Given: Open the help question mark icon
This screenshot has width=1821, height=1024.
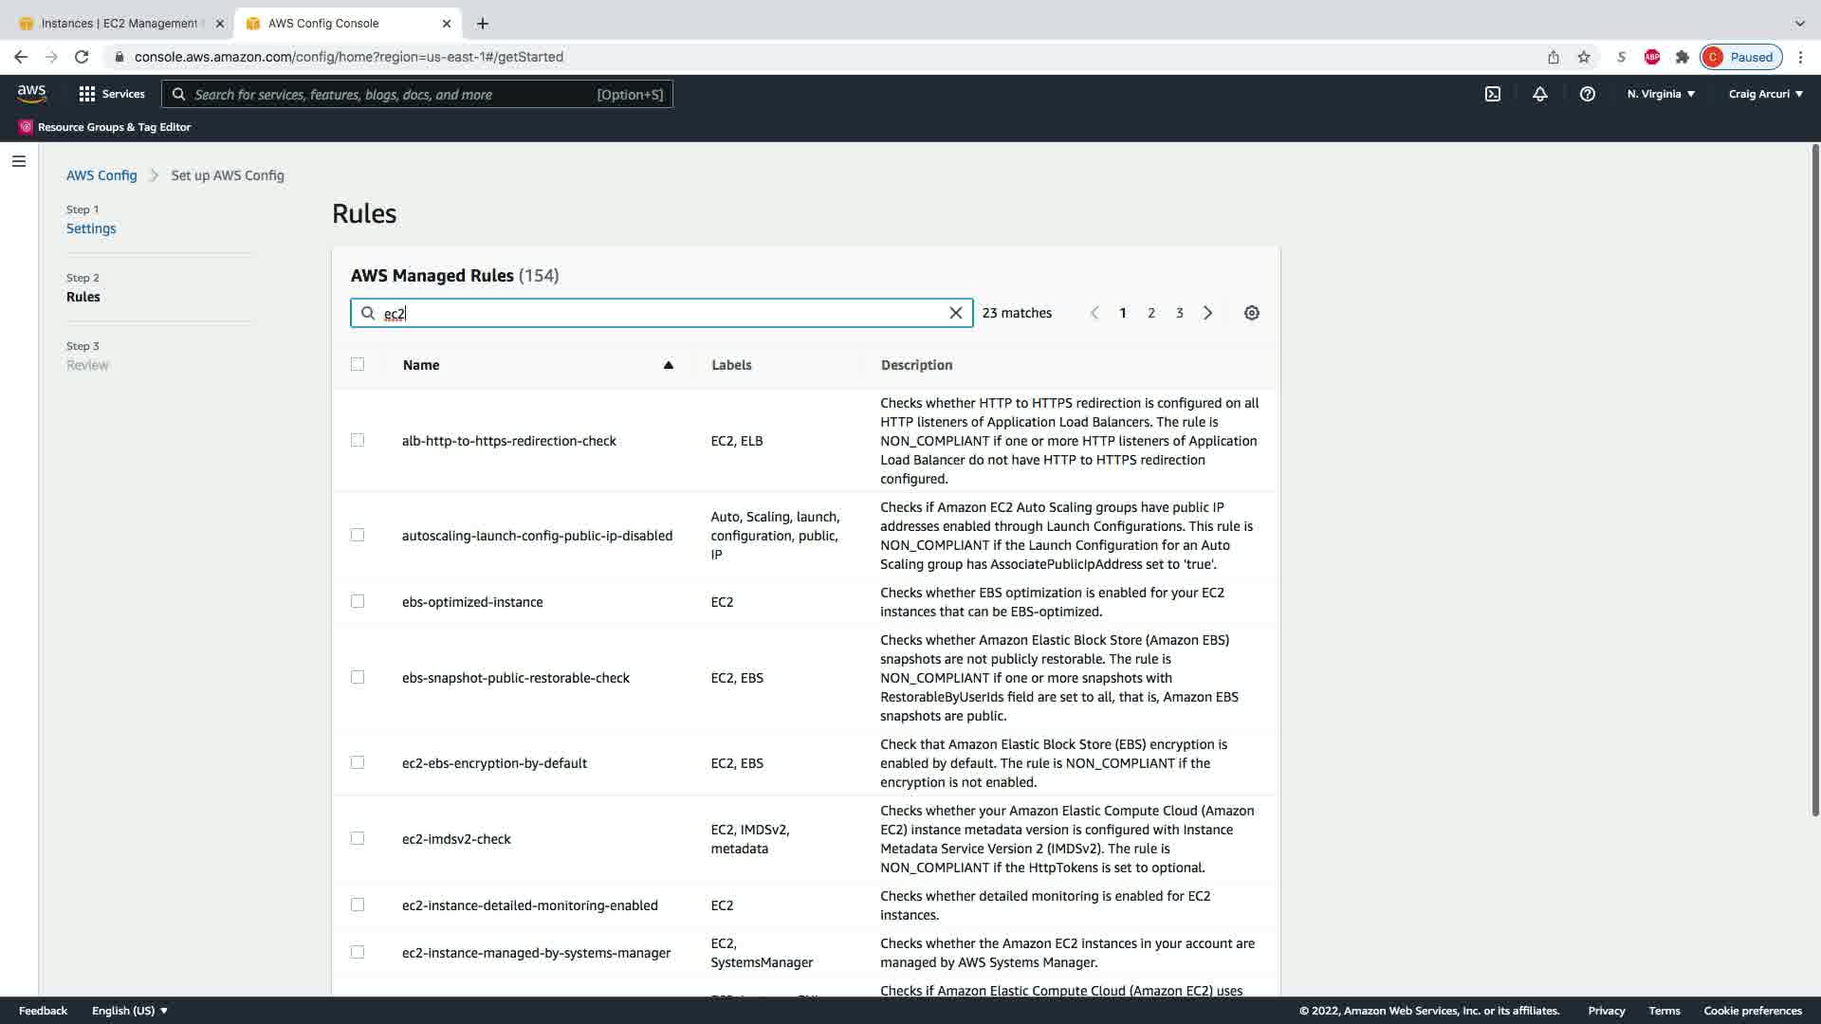Looking at the screenshot, I should [1587, 94].
